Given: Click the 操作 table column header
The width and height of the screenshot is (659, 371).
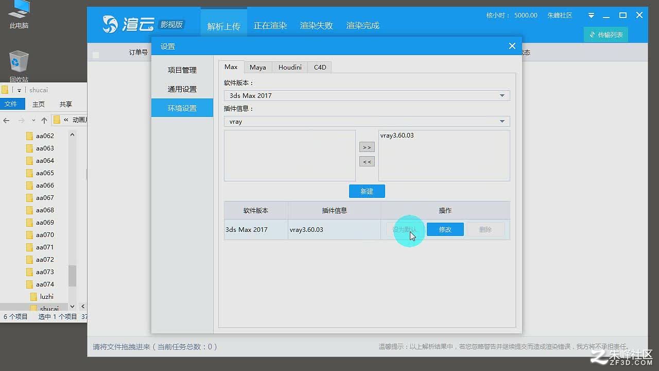Looking at the screenshot, I should coord(445,210).
